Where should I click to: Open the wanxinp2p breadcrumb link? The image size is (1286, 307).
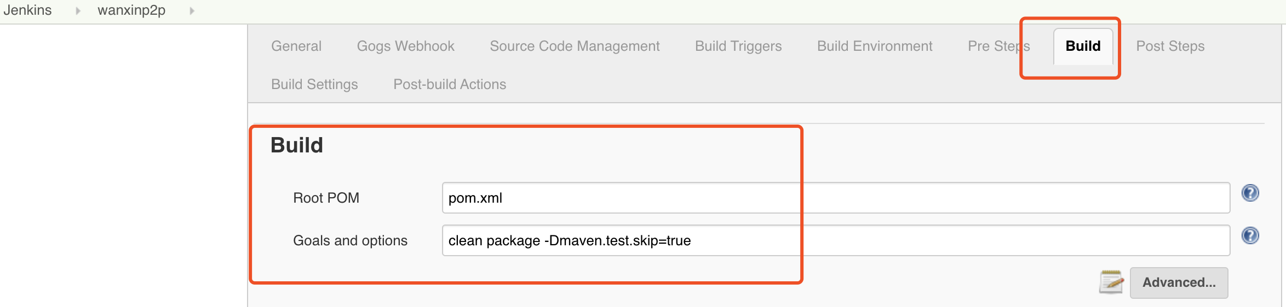(131, 10)
